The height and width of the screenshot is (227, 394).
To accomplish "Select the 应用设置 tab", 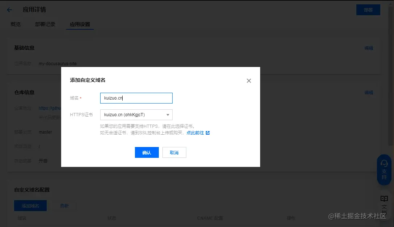I will (x=80, y=24).
